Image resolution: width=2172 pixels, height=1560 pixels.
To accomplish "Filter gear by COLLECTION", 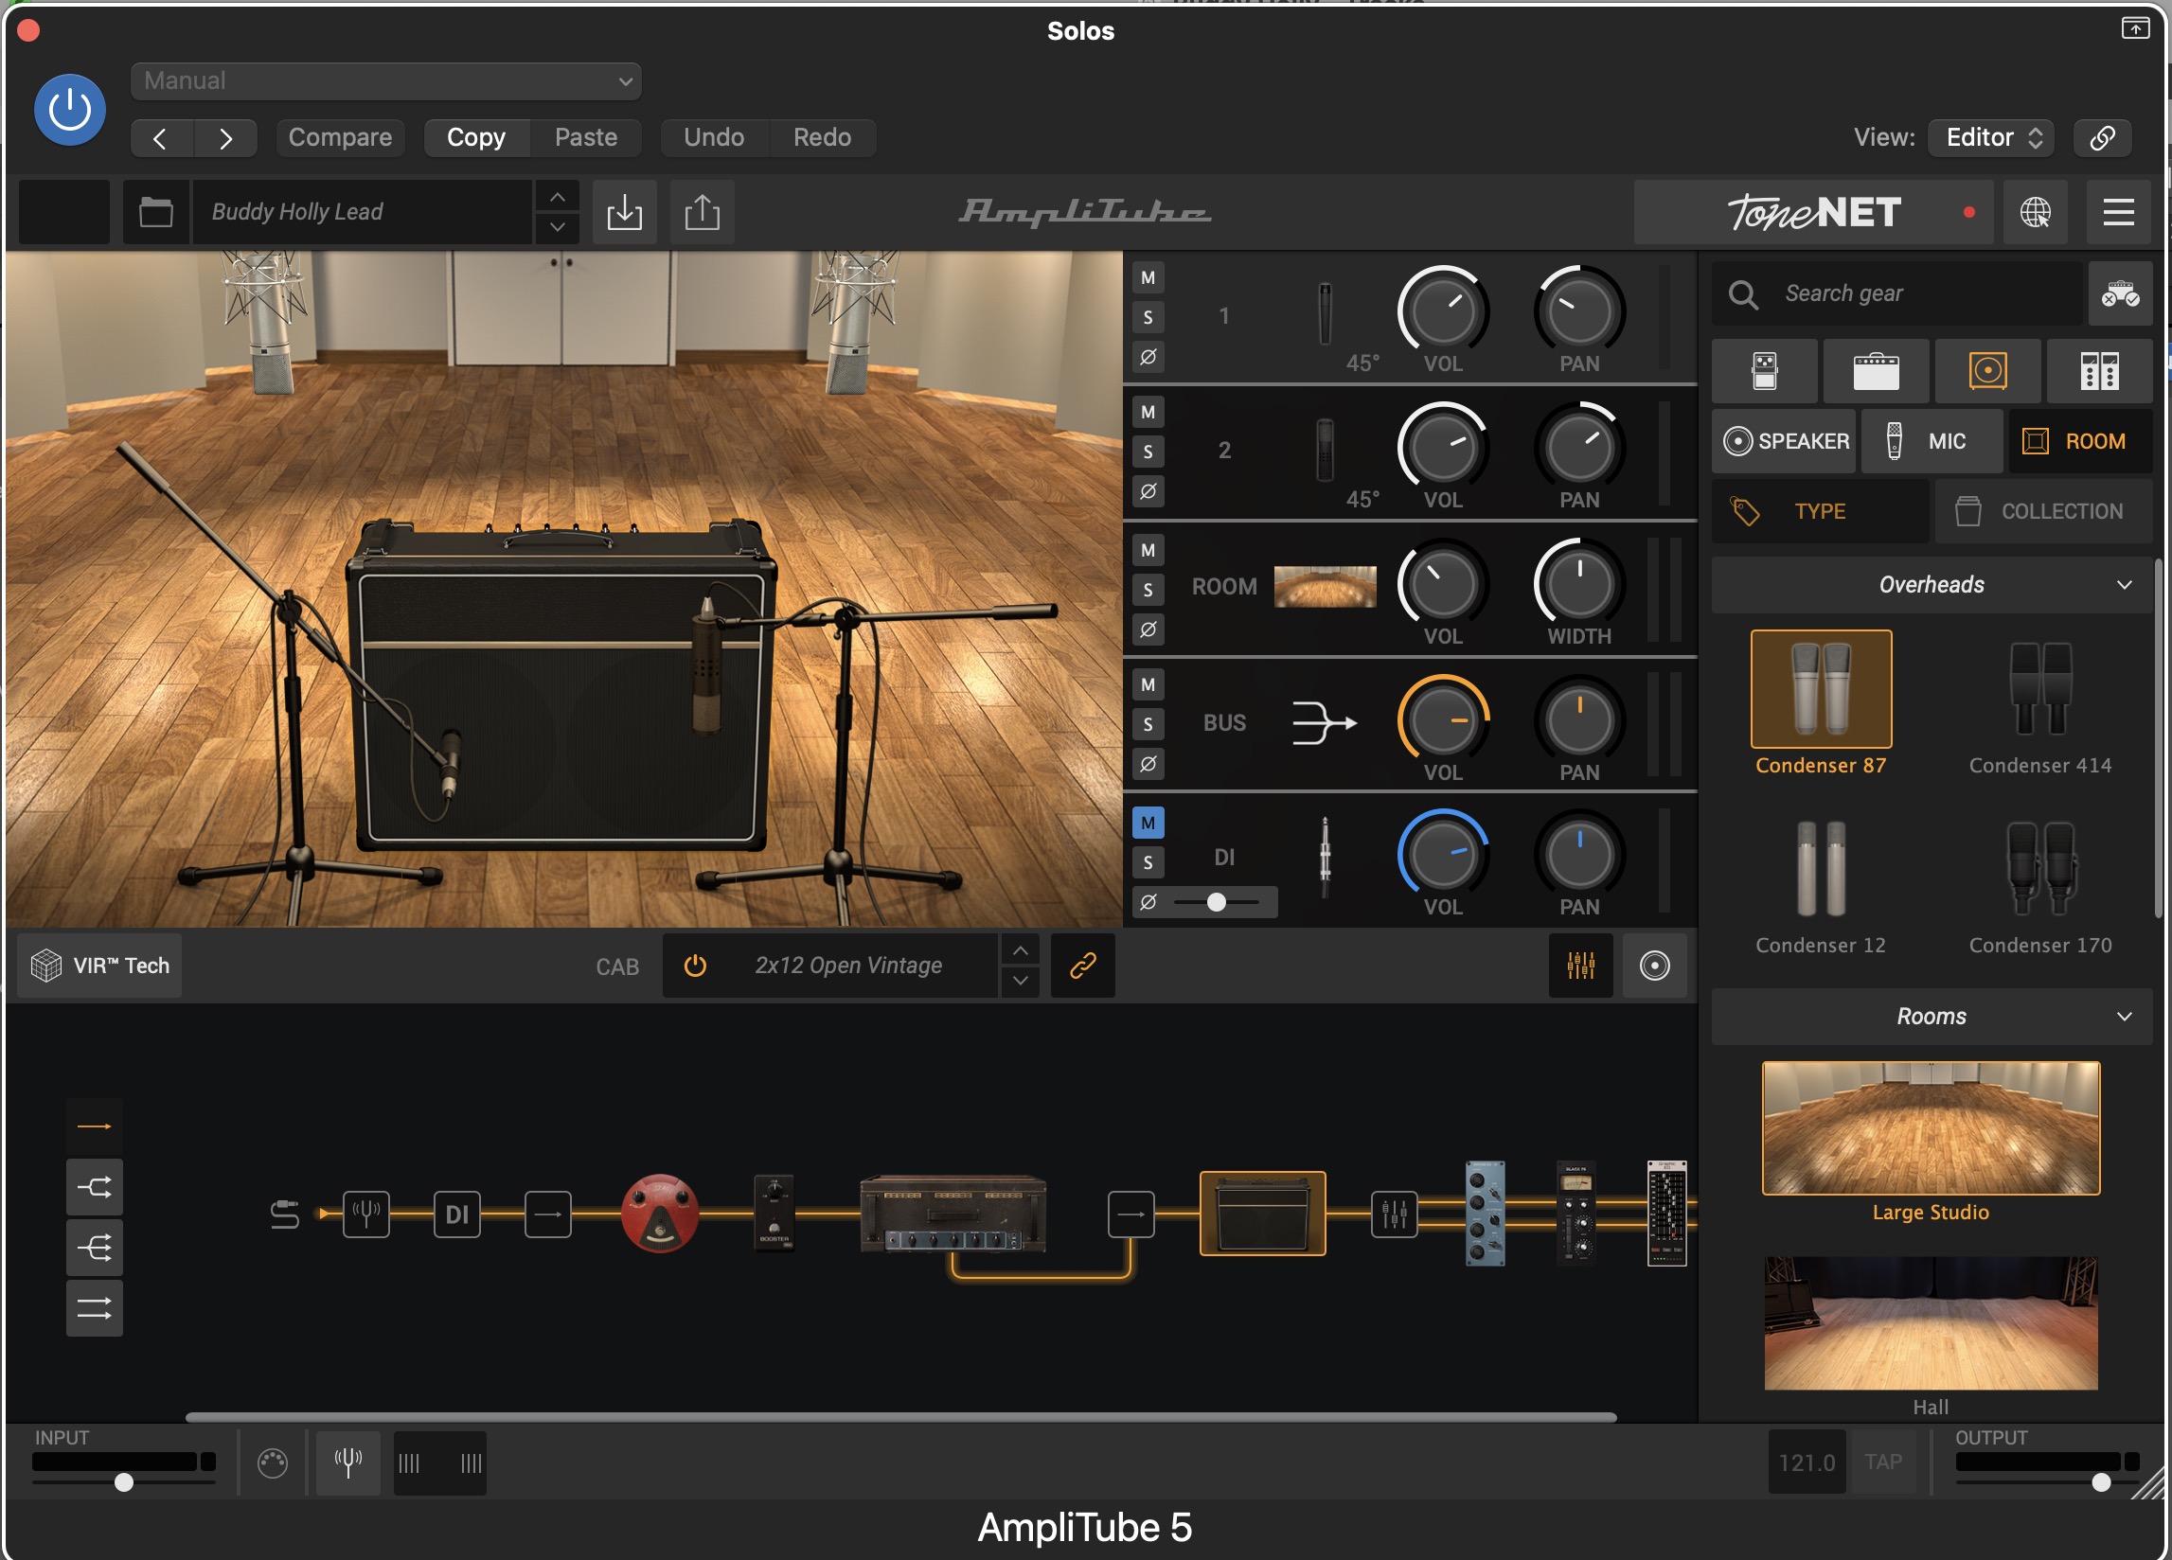I will 2043,511.
